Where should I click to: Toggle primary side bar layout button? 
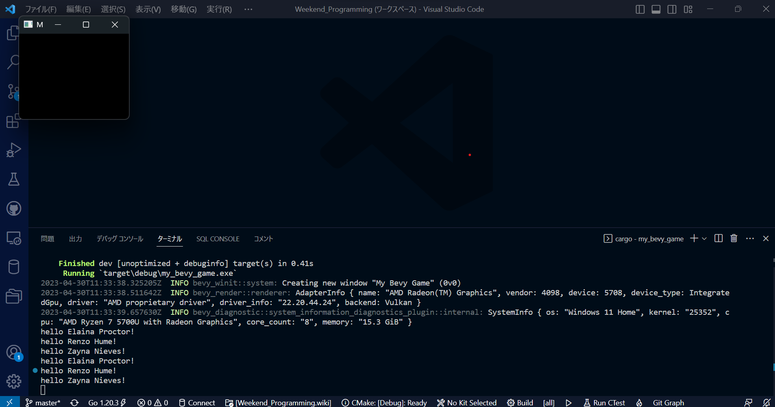640,9
